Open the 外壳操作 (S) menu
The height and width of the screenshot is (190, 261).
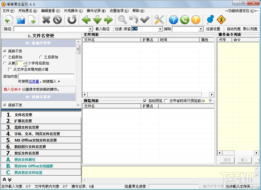[x=73, y=11]
